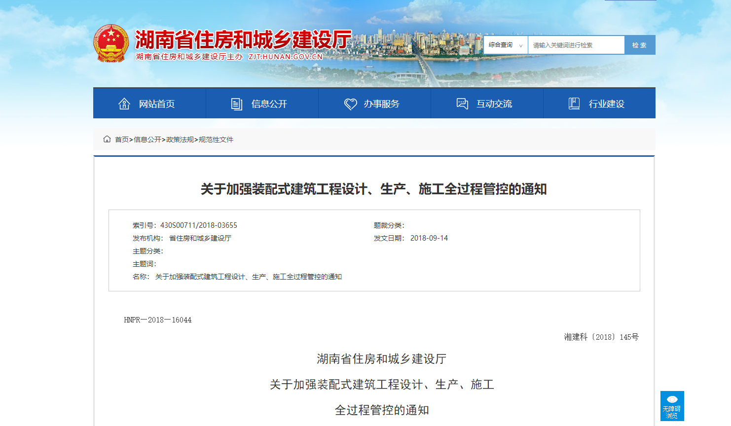Click the document icon beside 信息公开
Image resolution: width=731 pixels, height=426 pixels.
[237, 104]
